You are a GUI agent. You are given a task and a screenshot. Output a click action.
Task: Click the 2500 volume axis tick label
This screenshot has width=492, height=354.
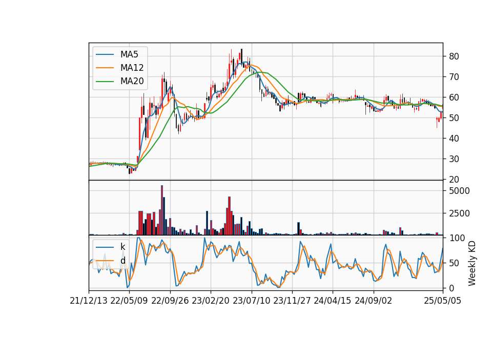click(x=459, y=213)
